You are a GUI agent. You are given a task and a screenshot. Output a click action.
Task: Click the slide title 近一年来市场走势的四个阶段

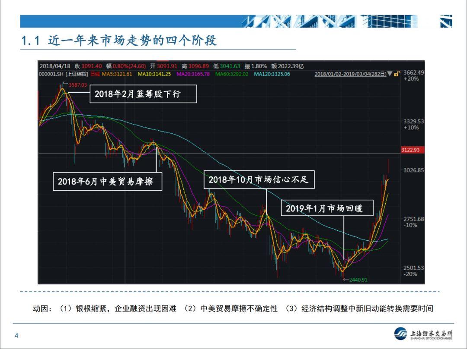pyautogui.click(x=132, y=41)
